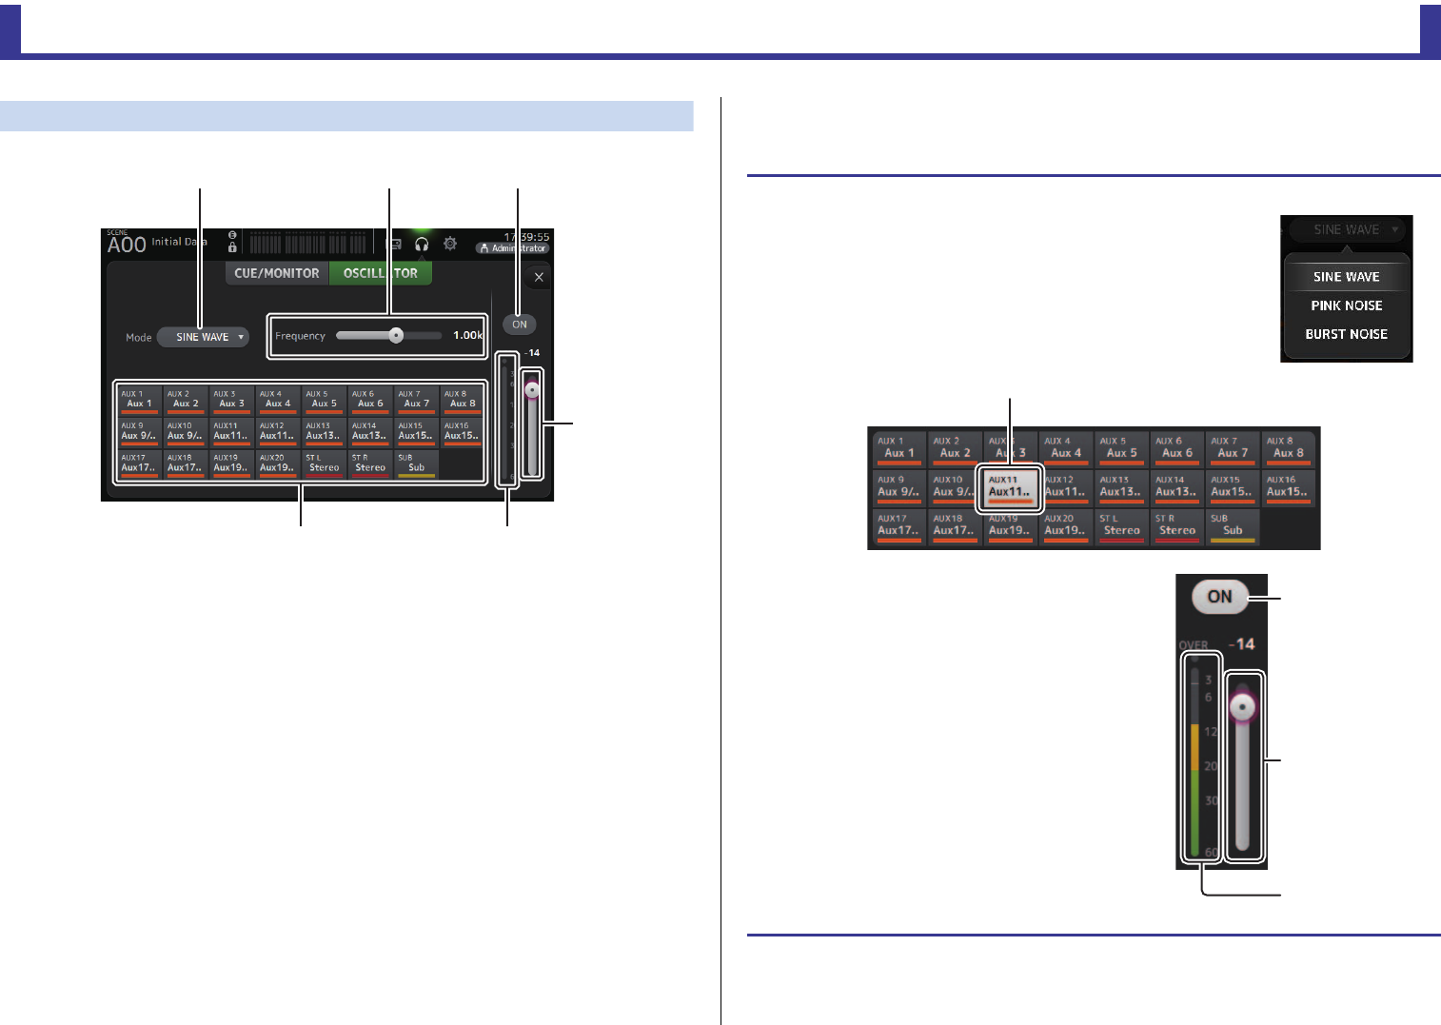
Task: Toggle AUX10 in the Oscillator screen grid
Action: click(x=186, y=433)
